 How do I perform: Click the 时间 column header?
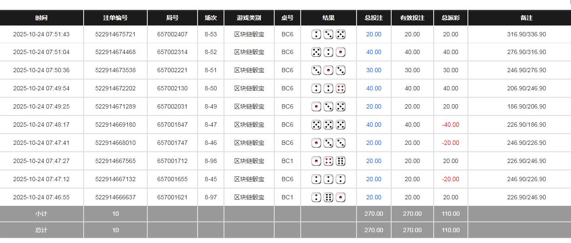click(x=42, y=18)
